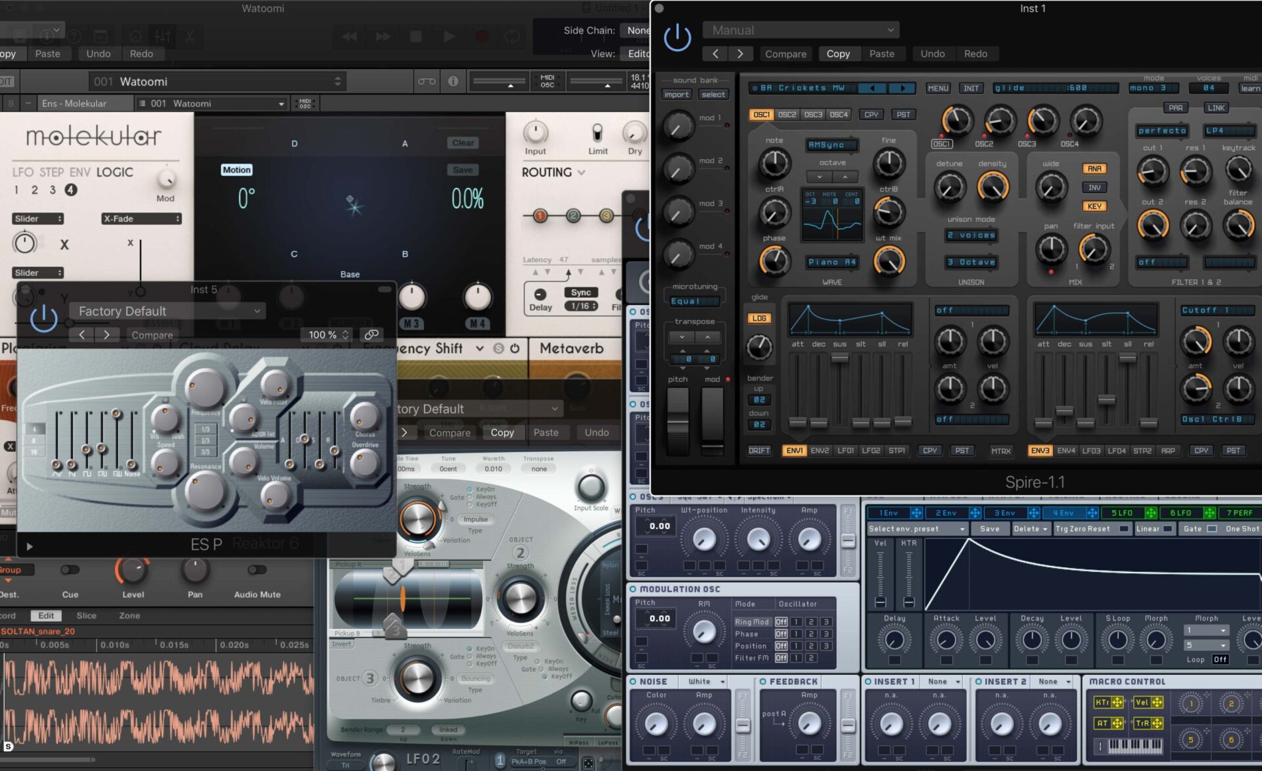Toggle the Spire plugin power button
This screenshot has width=1262, height=771.
tap(677, 37)
